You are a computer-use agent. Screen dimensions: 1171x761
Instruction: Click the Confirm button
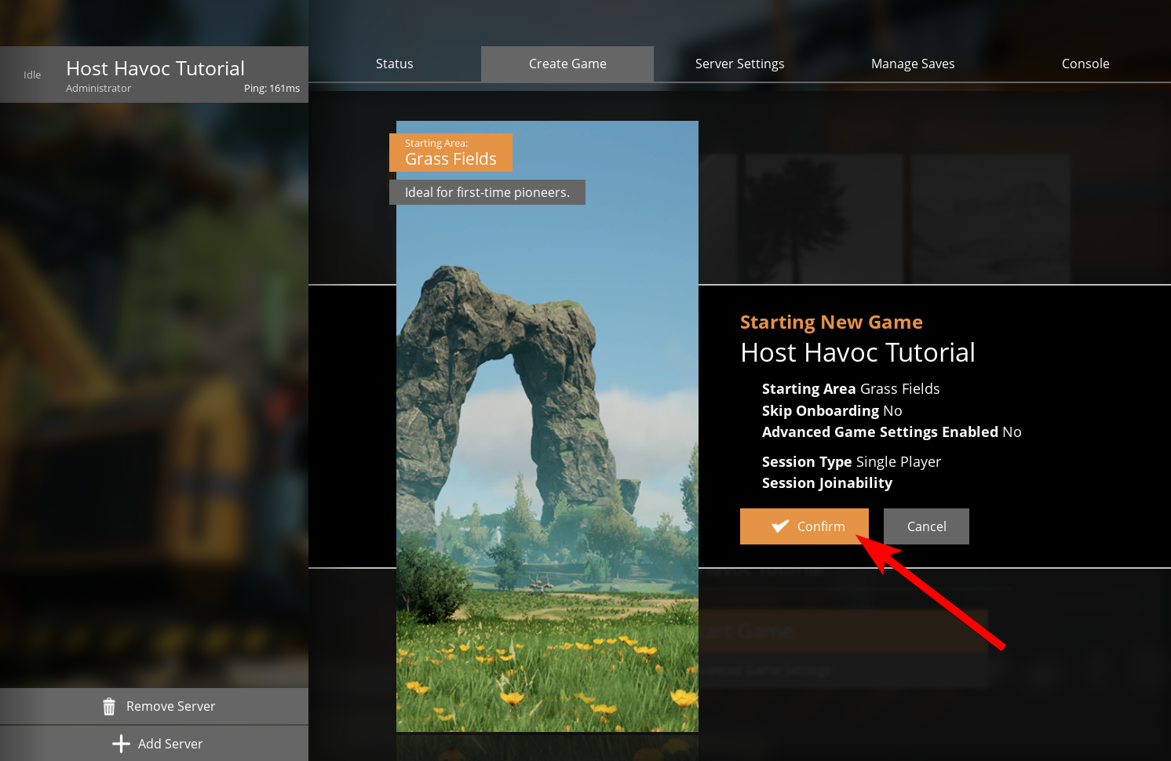point(804,526)
